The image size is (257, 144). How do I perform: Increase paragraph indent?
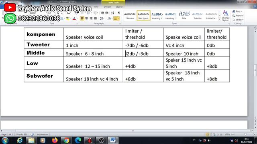pyautogui.click(x=107, y=13)
